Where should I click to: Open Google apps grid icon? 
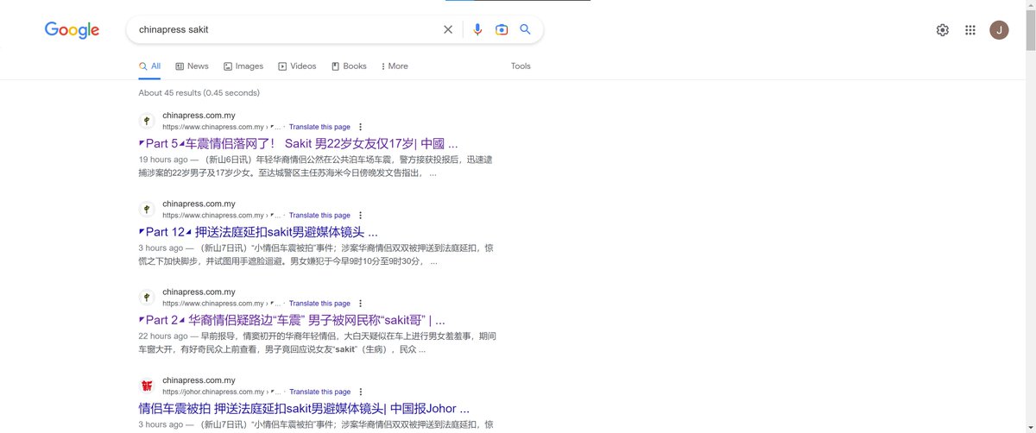click(970, 30)
